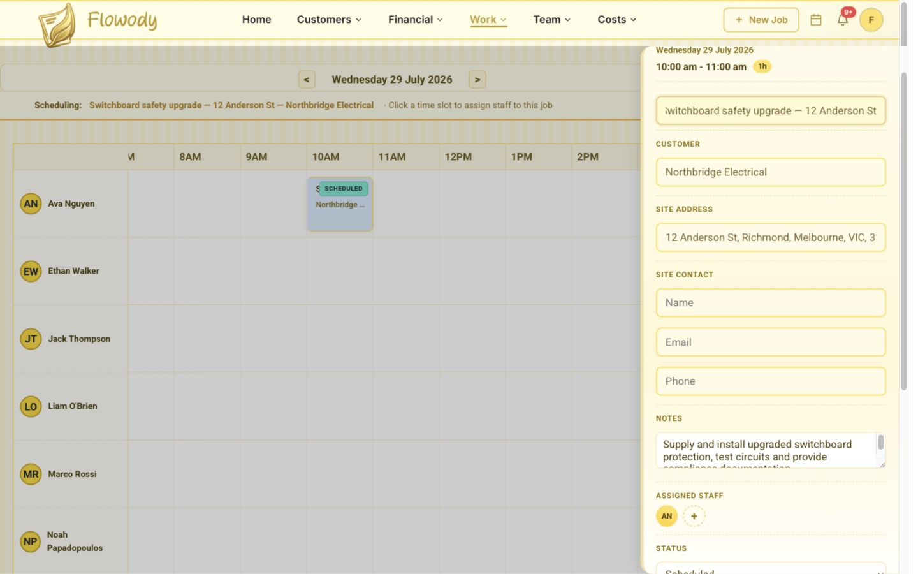Click into the Notes text area
Screen dimensions: 918x574
[765, 450]
